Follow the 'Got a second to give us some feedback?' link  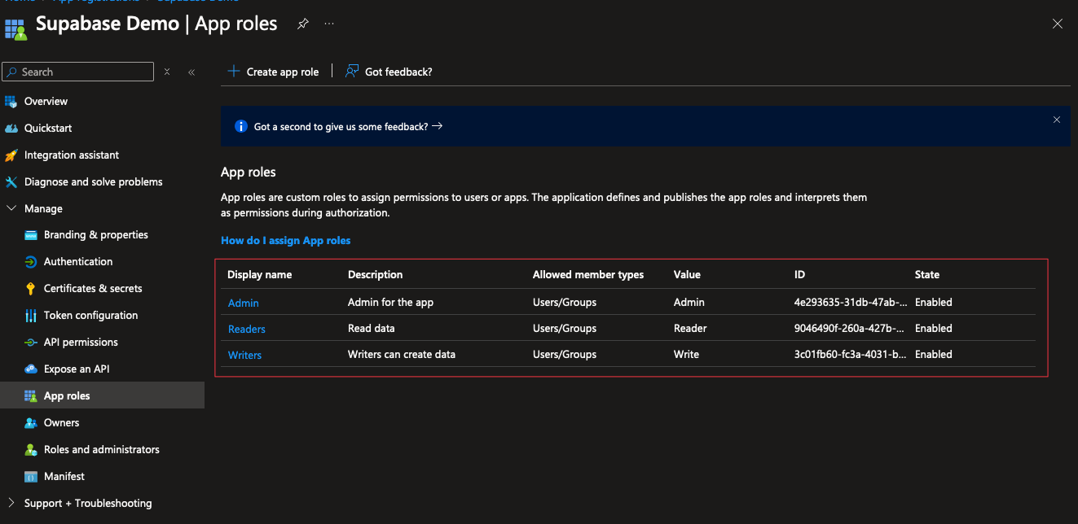(x=348, y=127)
